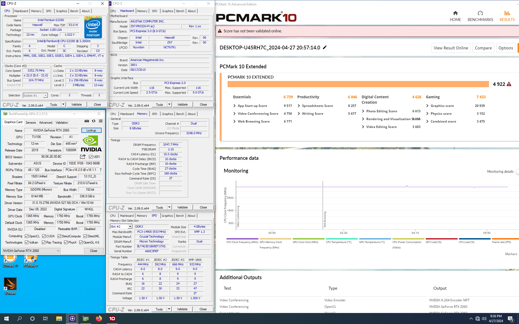Expand the Graphics score row

pos(427,106)
